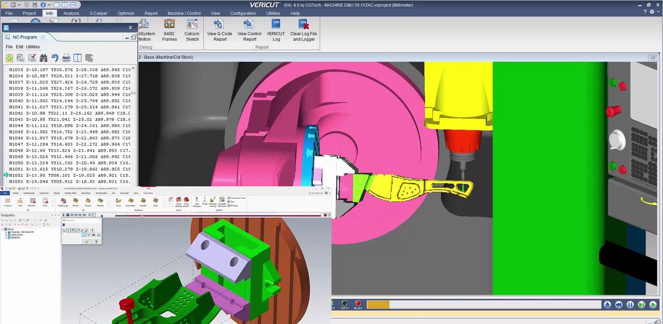Click the split view icon in NC Program toolbar
Screen dimensions: 663x324
[x=78, y=58]
